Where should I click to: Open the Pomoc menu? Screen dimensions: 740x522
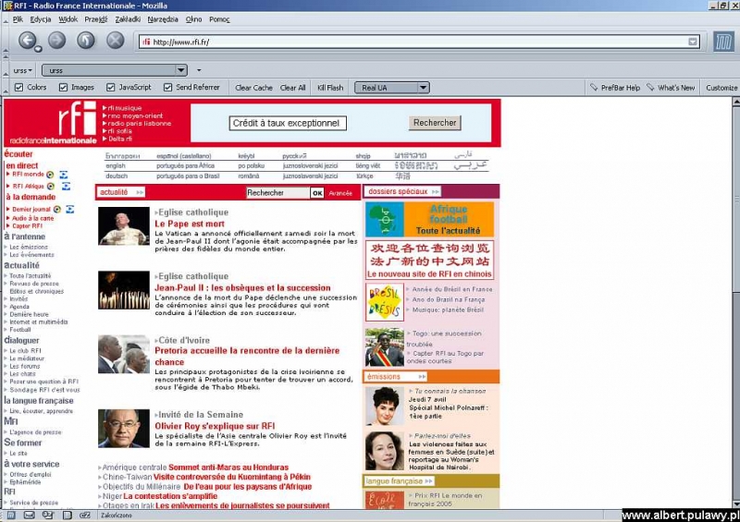click(219, 19)
